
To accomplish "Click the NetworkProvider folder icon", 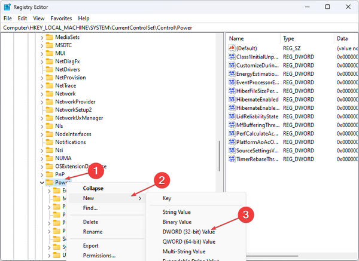I will click(x=50, y=102).
